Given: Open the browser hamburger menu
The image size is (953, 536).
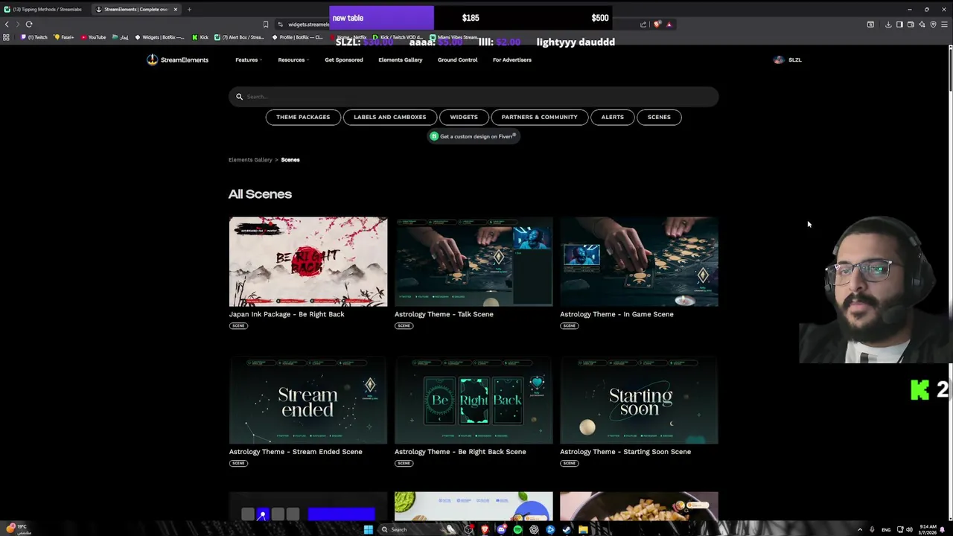Looking at the screenshot, I should click(944, 25).
